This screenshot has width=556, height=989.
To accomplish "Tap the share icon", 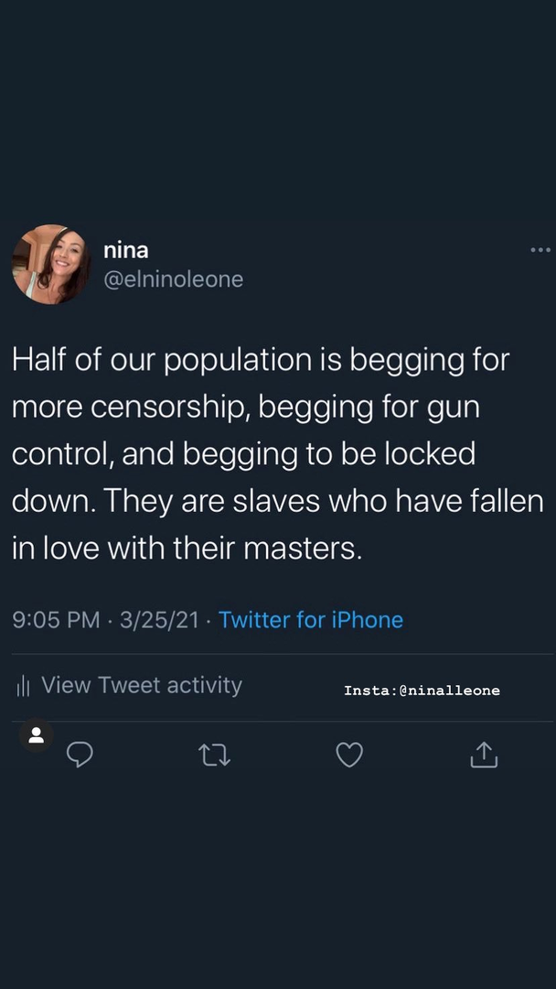I will pos(484,755).
